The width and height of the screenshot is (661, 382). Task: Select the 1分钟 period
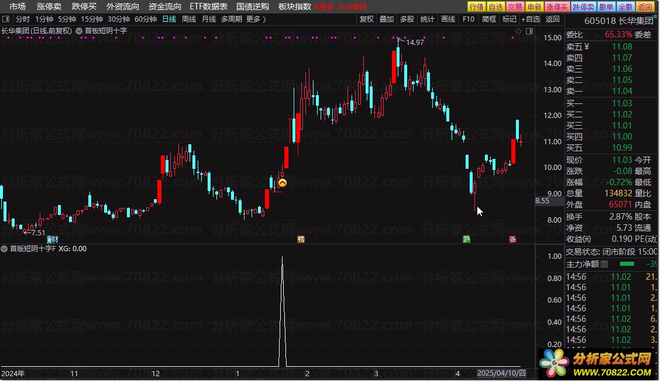click(44, 19)
